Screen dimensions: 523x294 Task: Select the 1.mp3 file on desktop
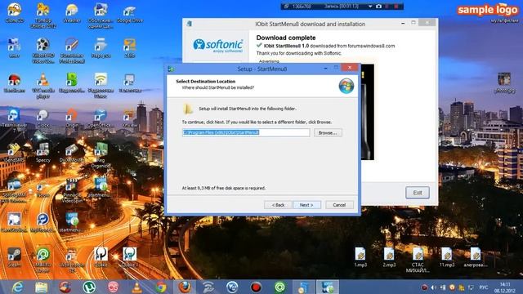(x=360, y=256)
